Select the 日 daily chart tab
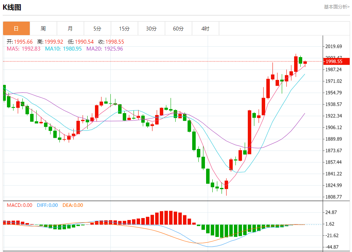Viewport: 352px width, 252px height. [16, 29]
